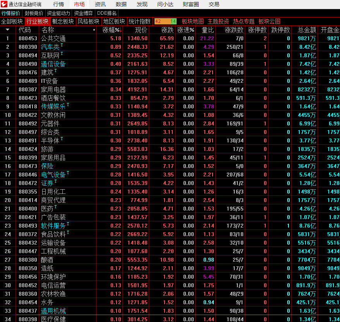340x322 pixels.
Task: Select the 证券 sector name
Action: 47,183
